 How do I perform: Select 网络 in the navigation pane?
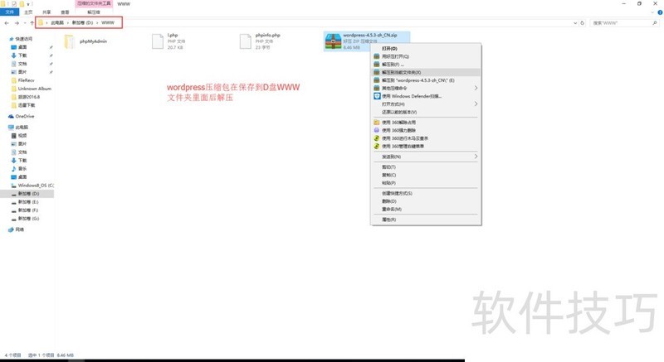pyautogui.click(x=19, y=229)
